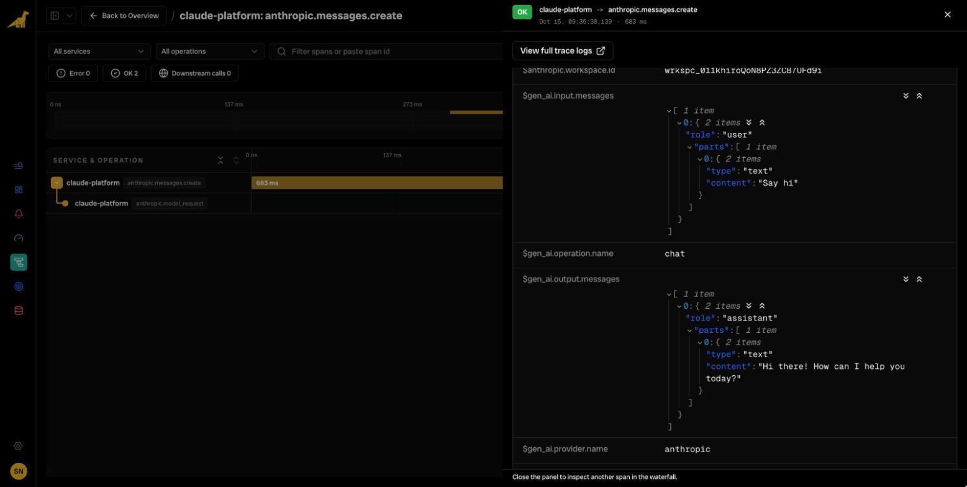Open the All operations dropdown
Viewport: 967px width, 487px height.
pyautogui.click(x=210, y=51)
